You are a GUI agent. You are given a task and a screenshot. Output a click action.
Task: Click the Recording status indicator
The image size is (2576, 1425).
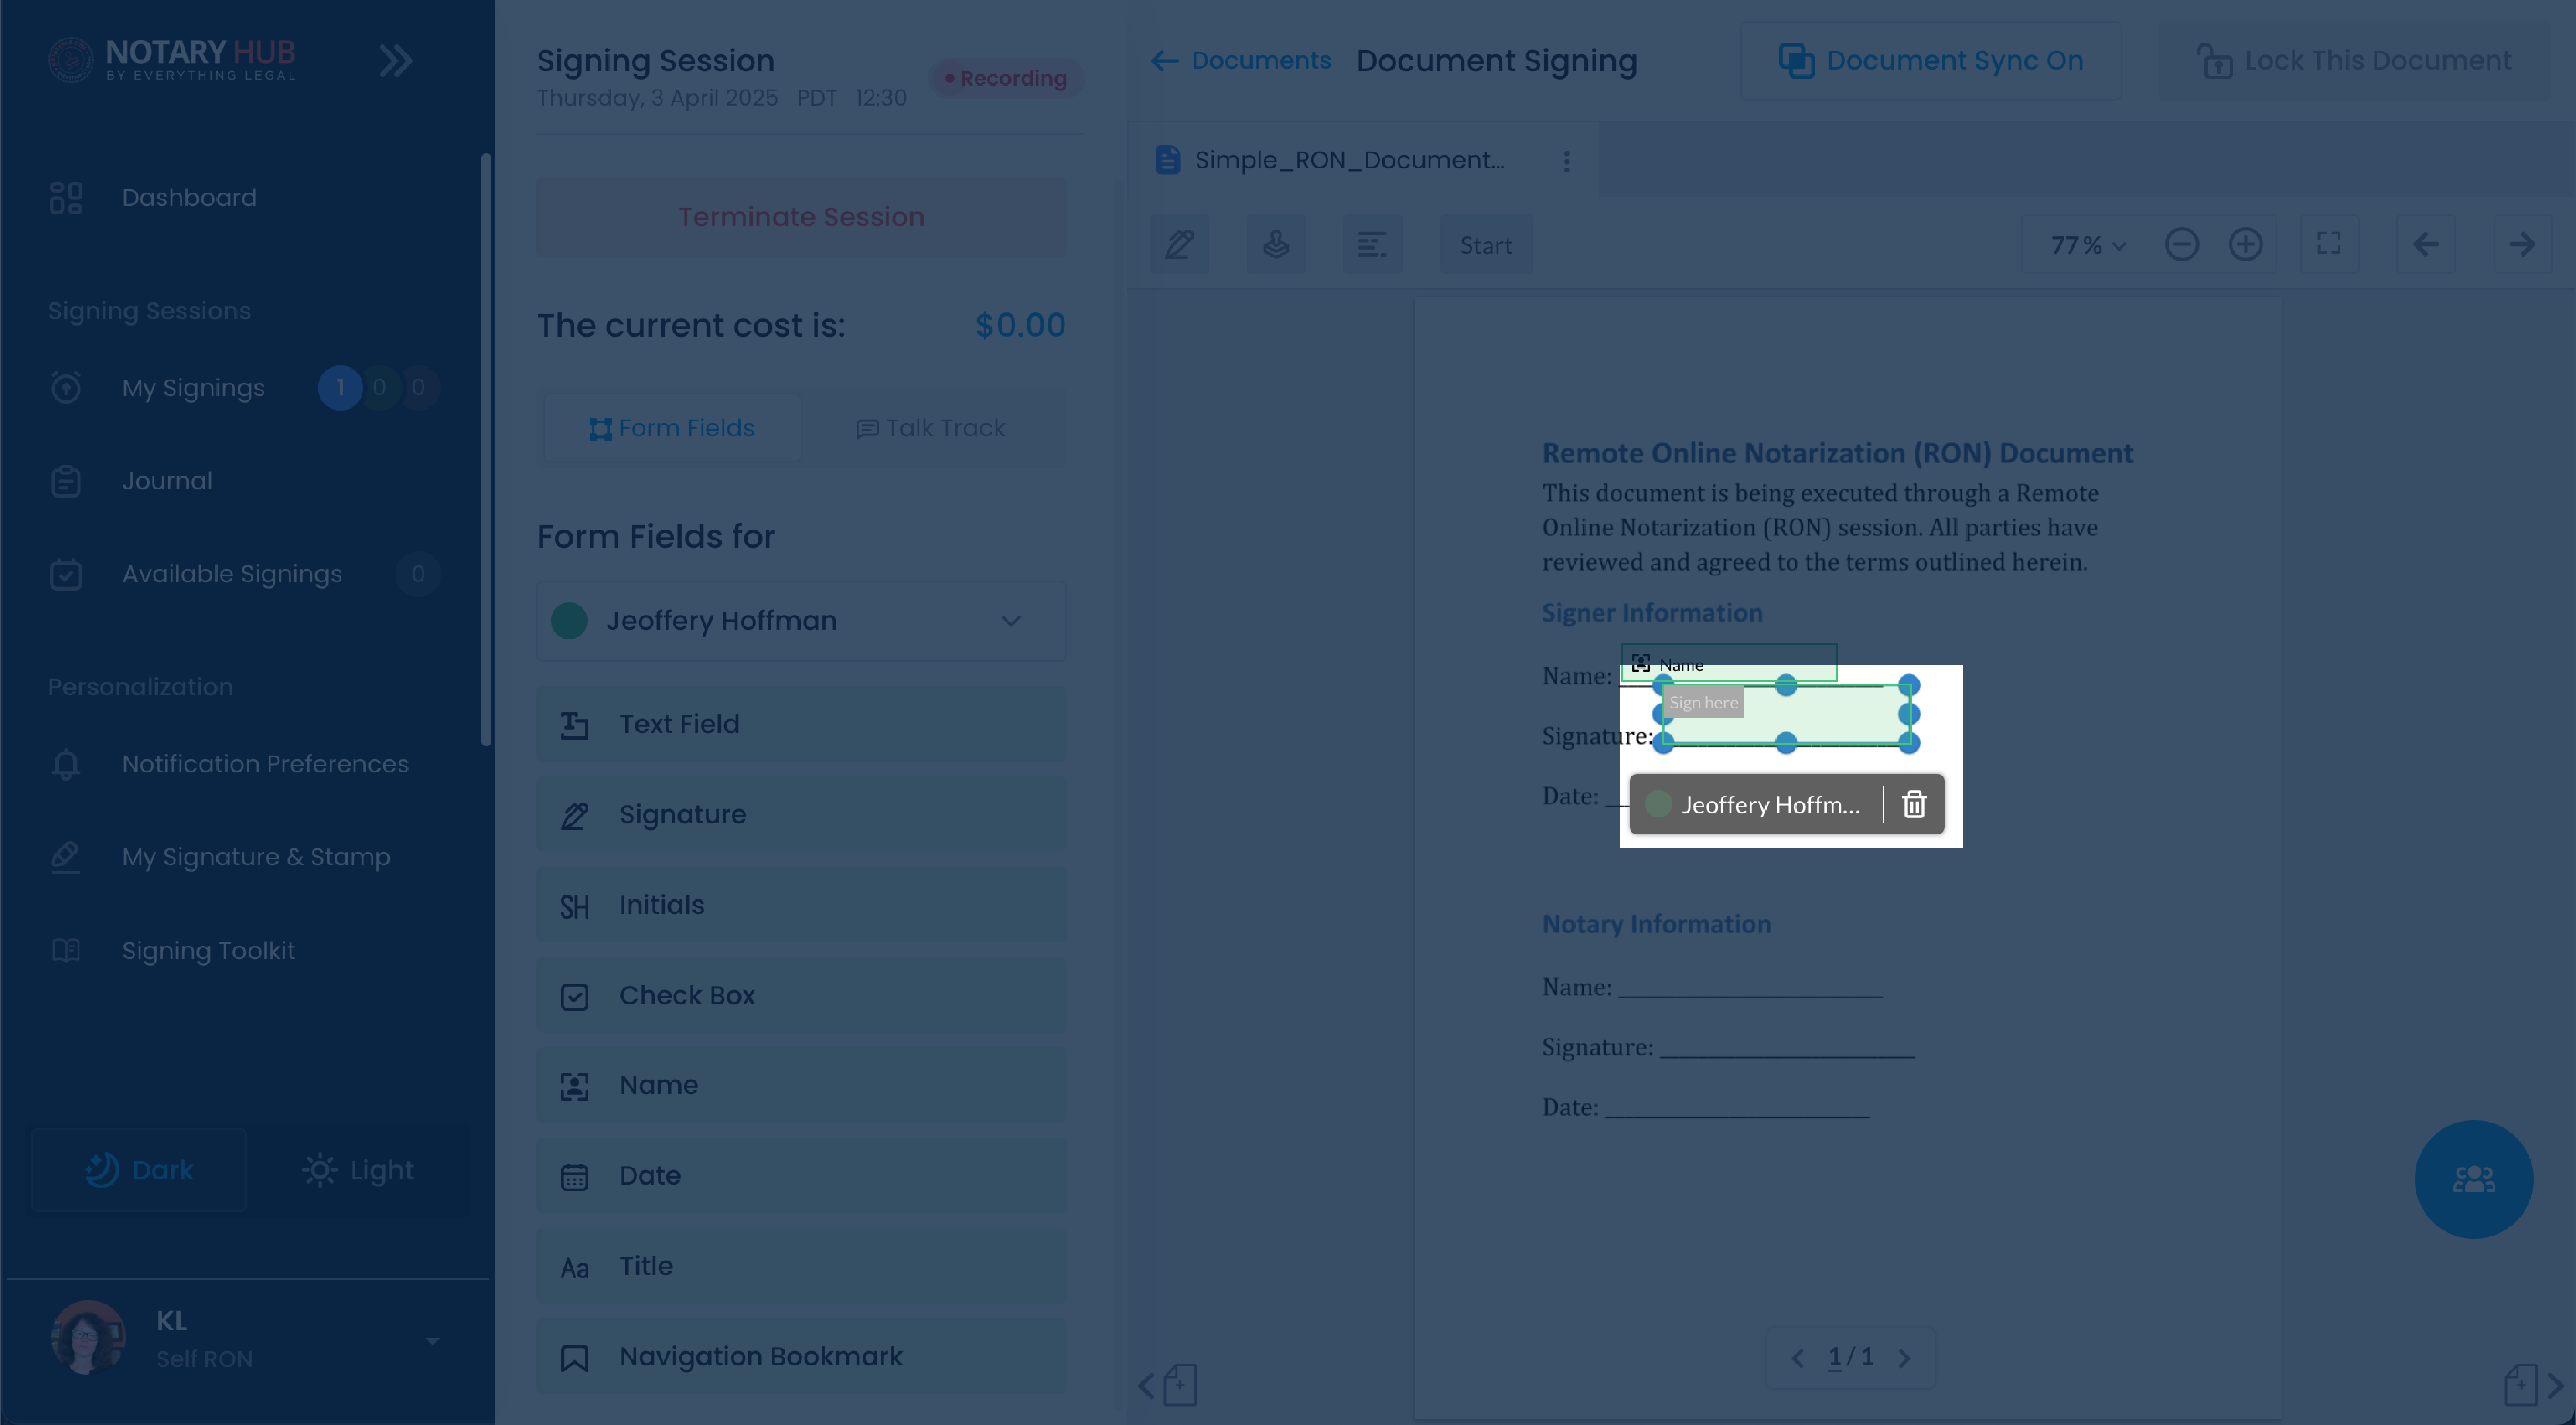[1006, 78]
